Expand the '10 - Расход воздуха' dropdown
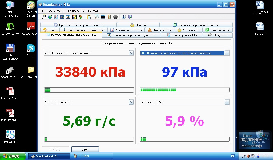Viewport: 273px width, 160px height. 131,102
